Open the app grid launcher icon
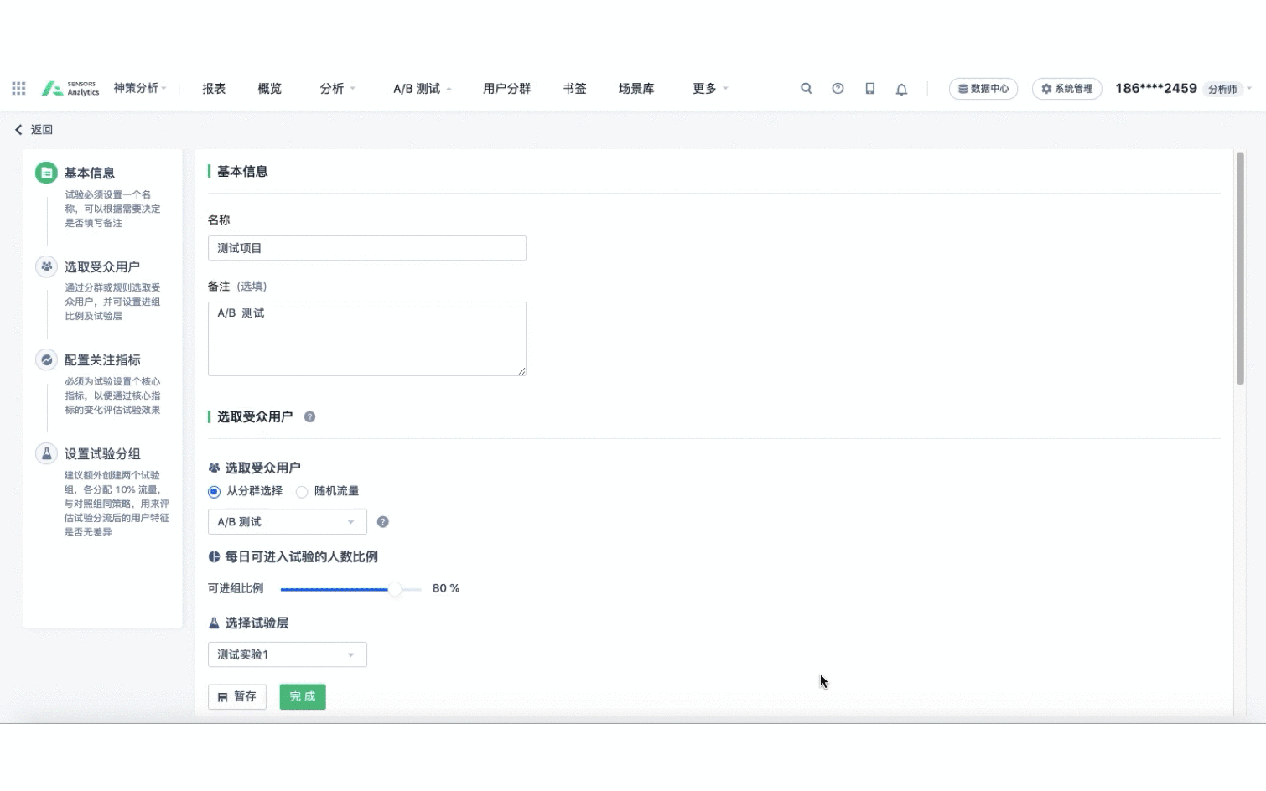This screenshot has width=1266, height=791. pos(18,89)
